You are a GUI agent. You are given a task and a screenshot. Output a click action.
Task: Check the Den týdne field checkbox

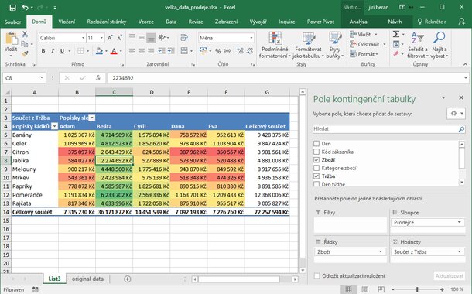(316, 184)
